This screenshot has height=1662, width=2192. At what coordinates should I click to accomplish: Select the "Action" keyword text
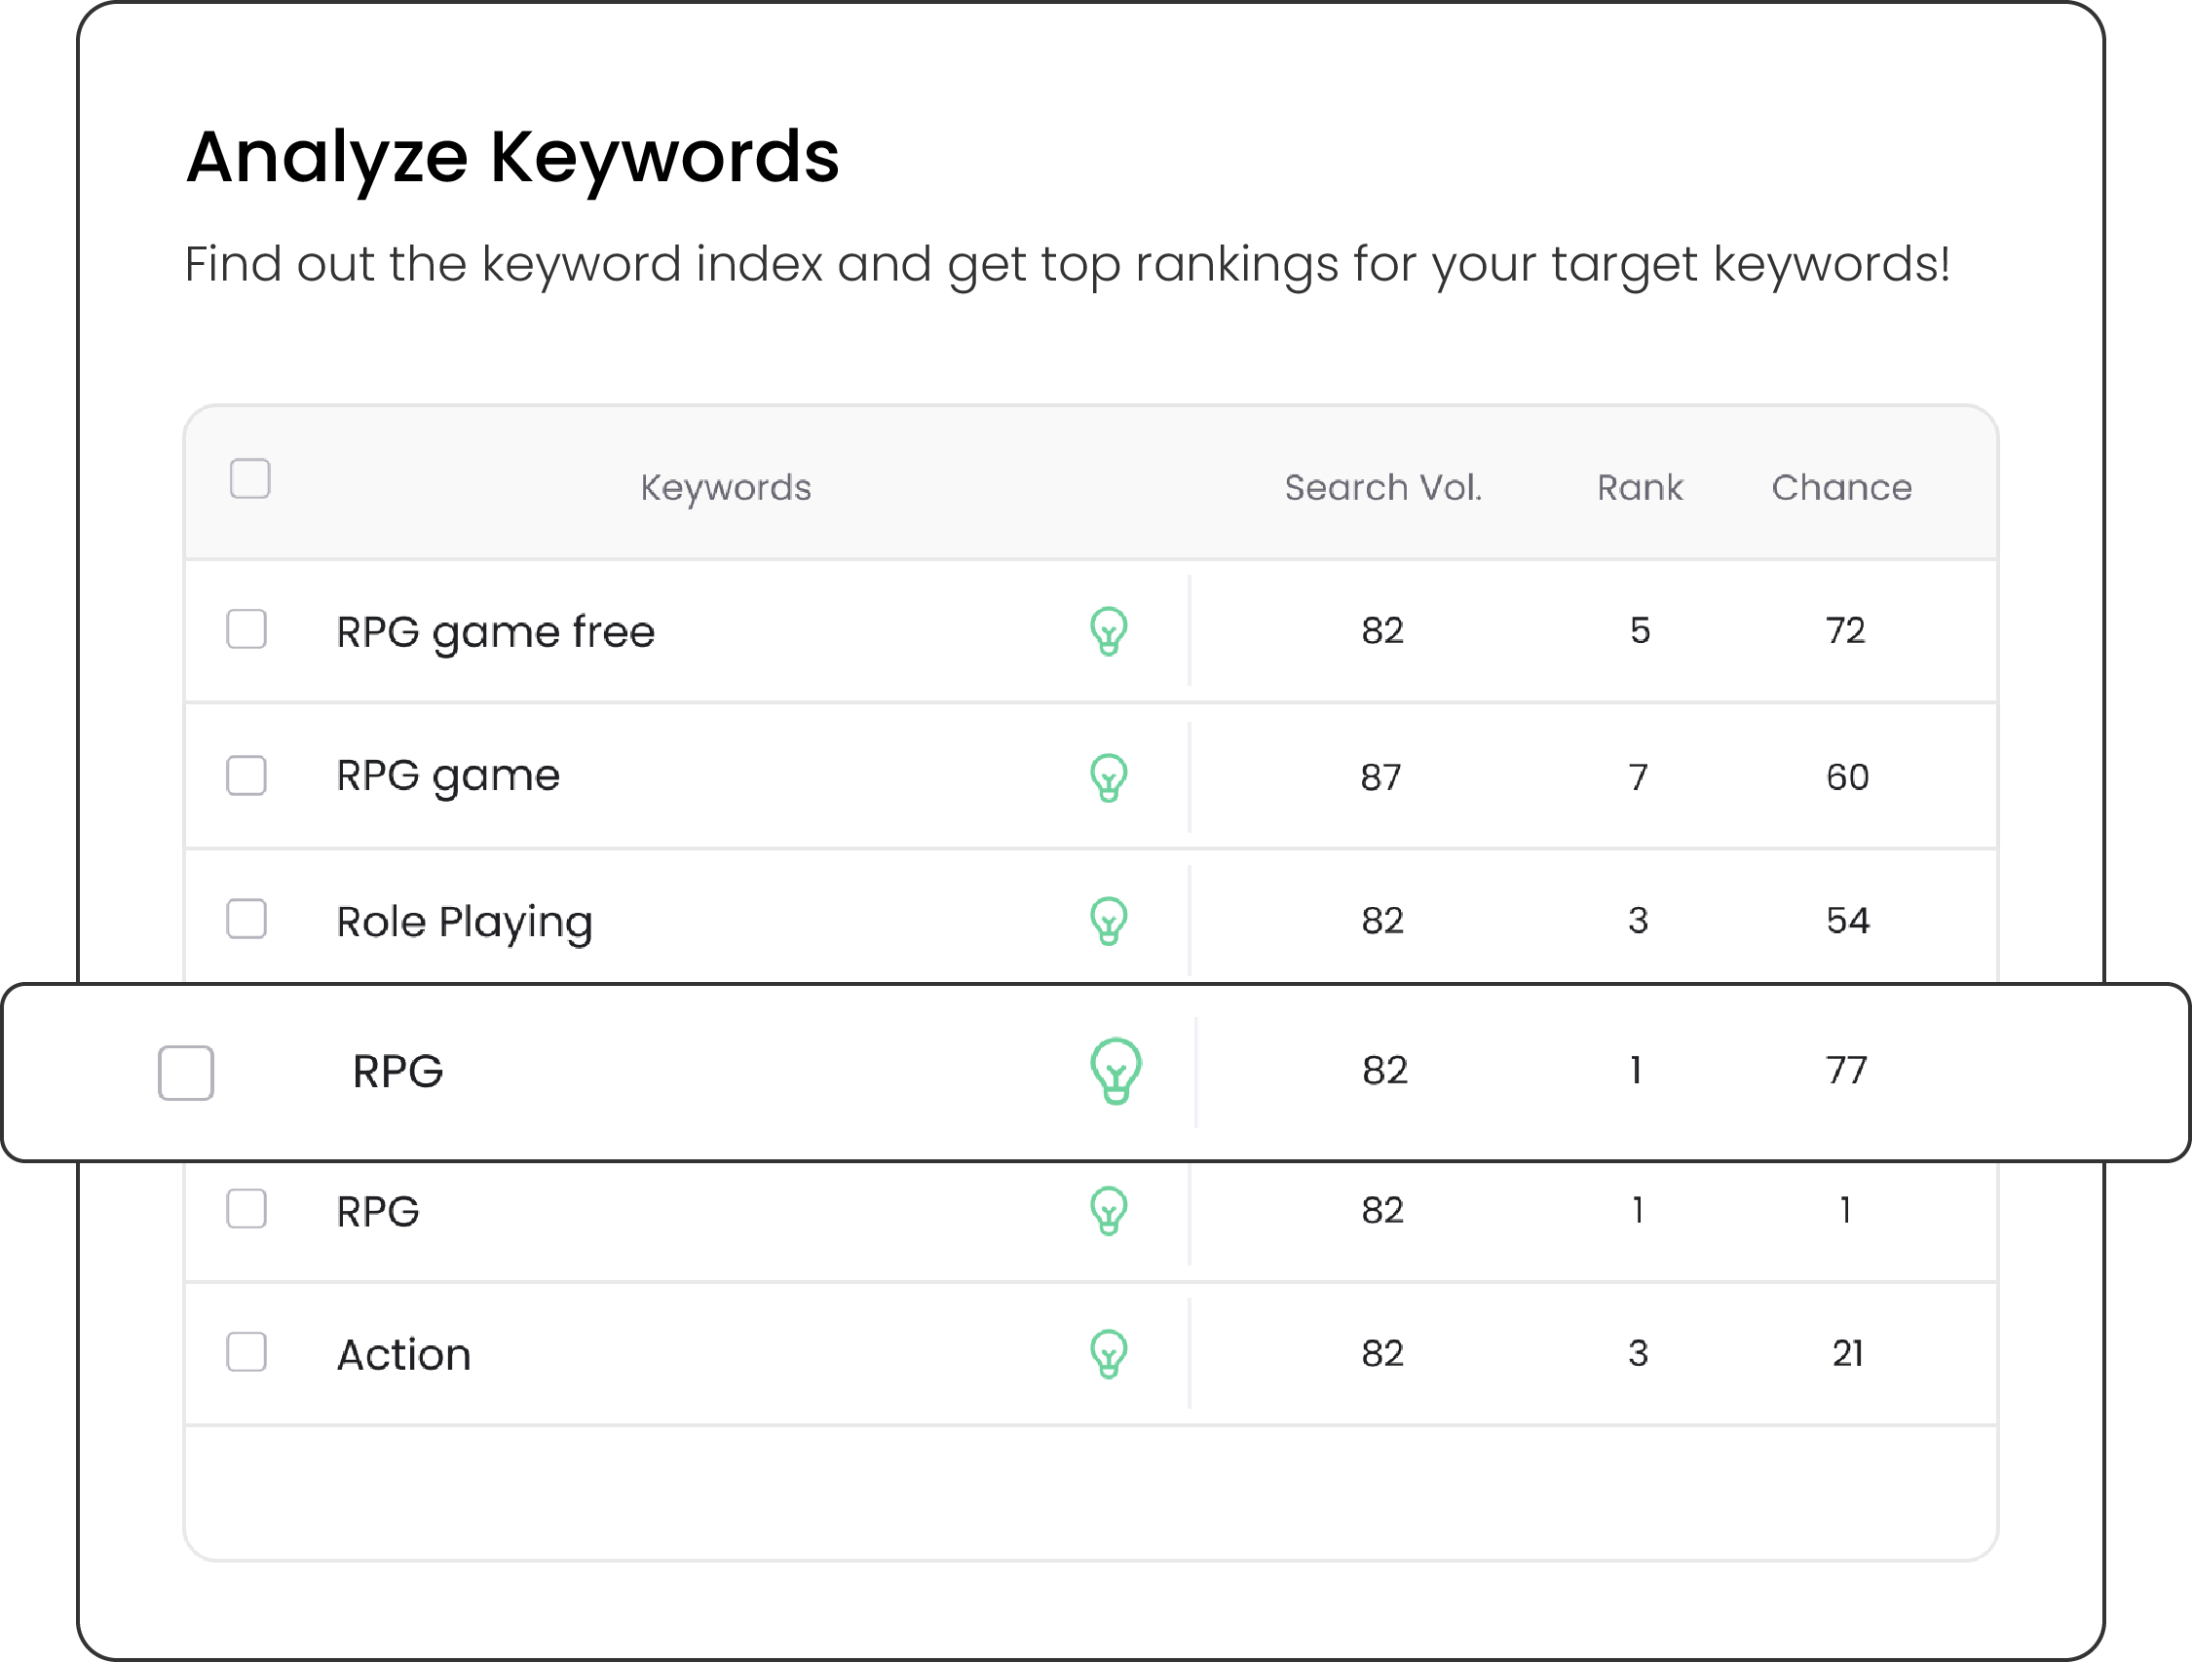click(404, 1355)
